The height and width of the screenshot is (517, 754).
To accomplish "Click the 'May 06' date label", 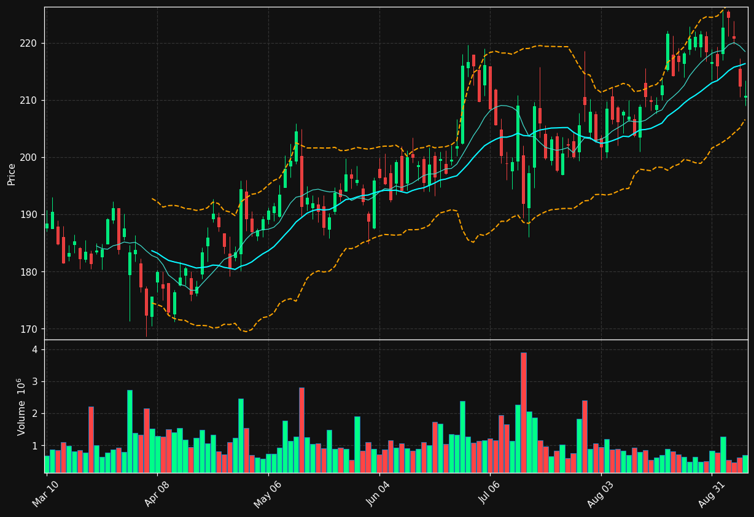I will point(267,495).
